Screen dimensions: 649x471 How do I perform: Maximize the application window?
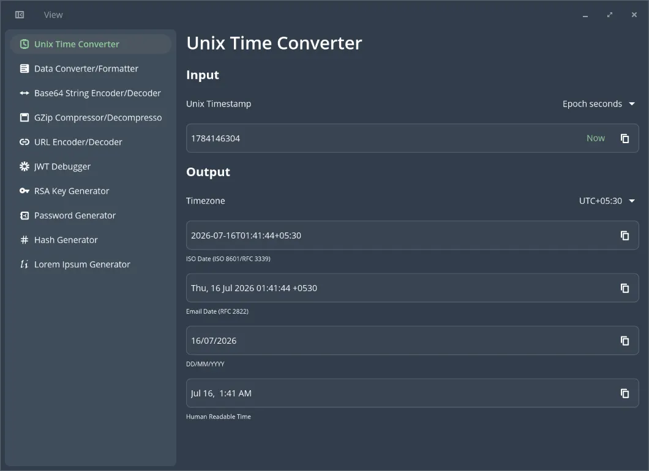click(610, 15)
